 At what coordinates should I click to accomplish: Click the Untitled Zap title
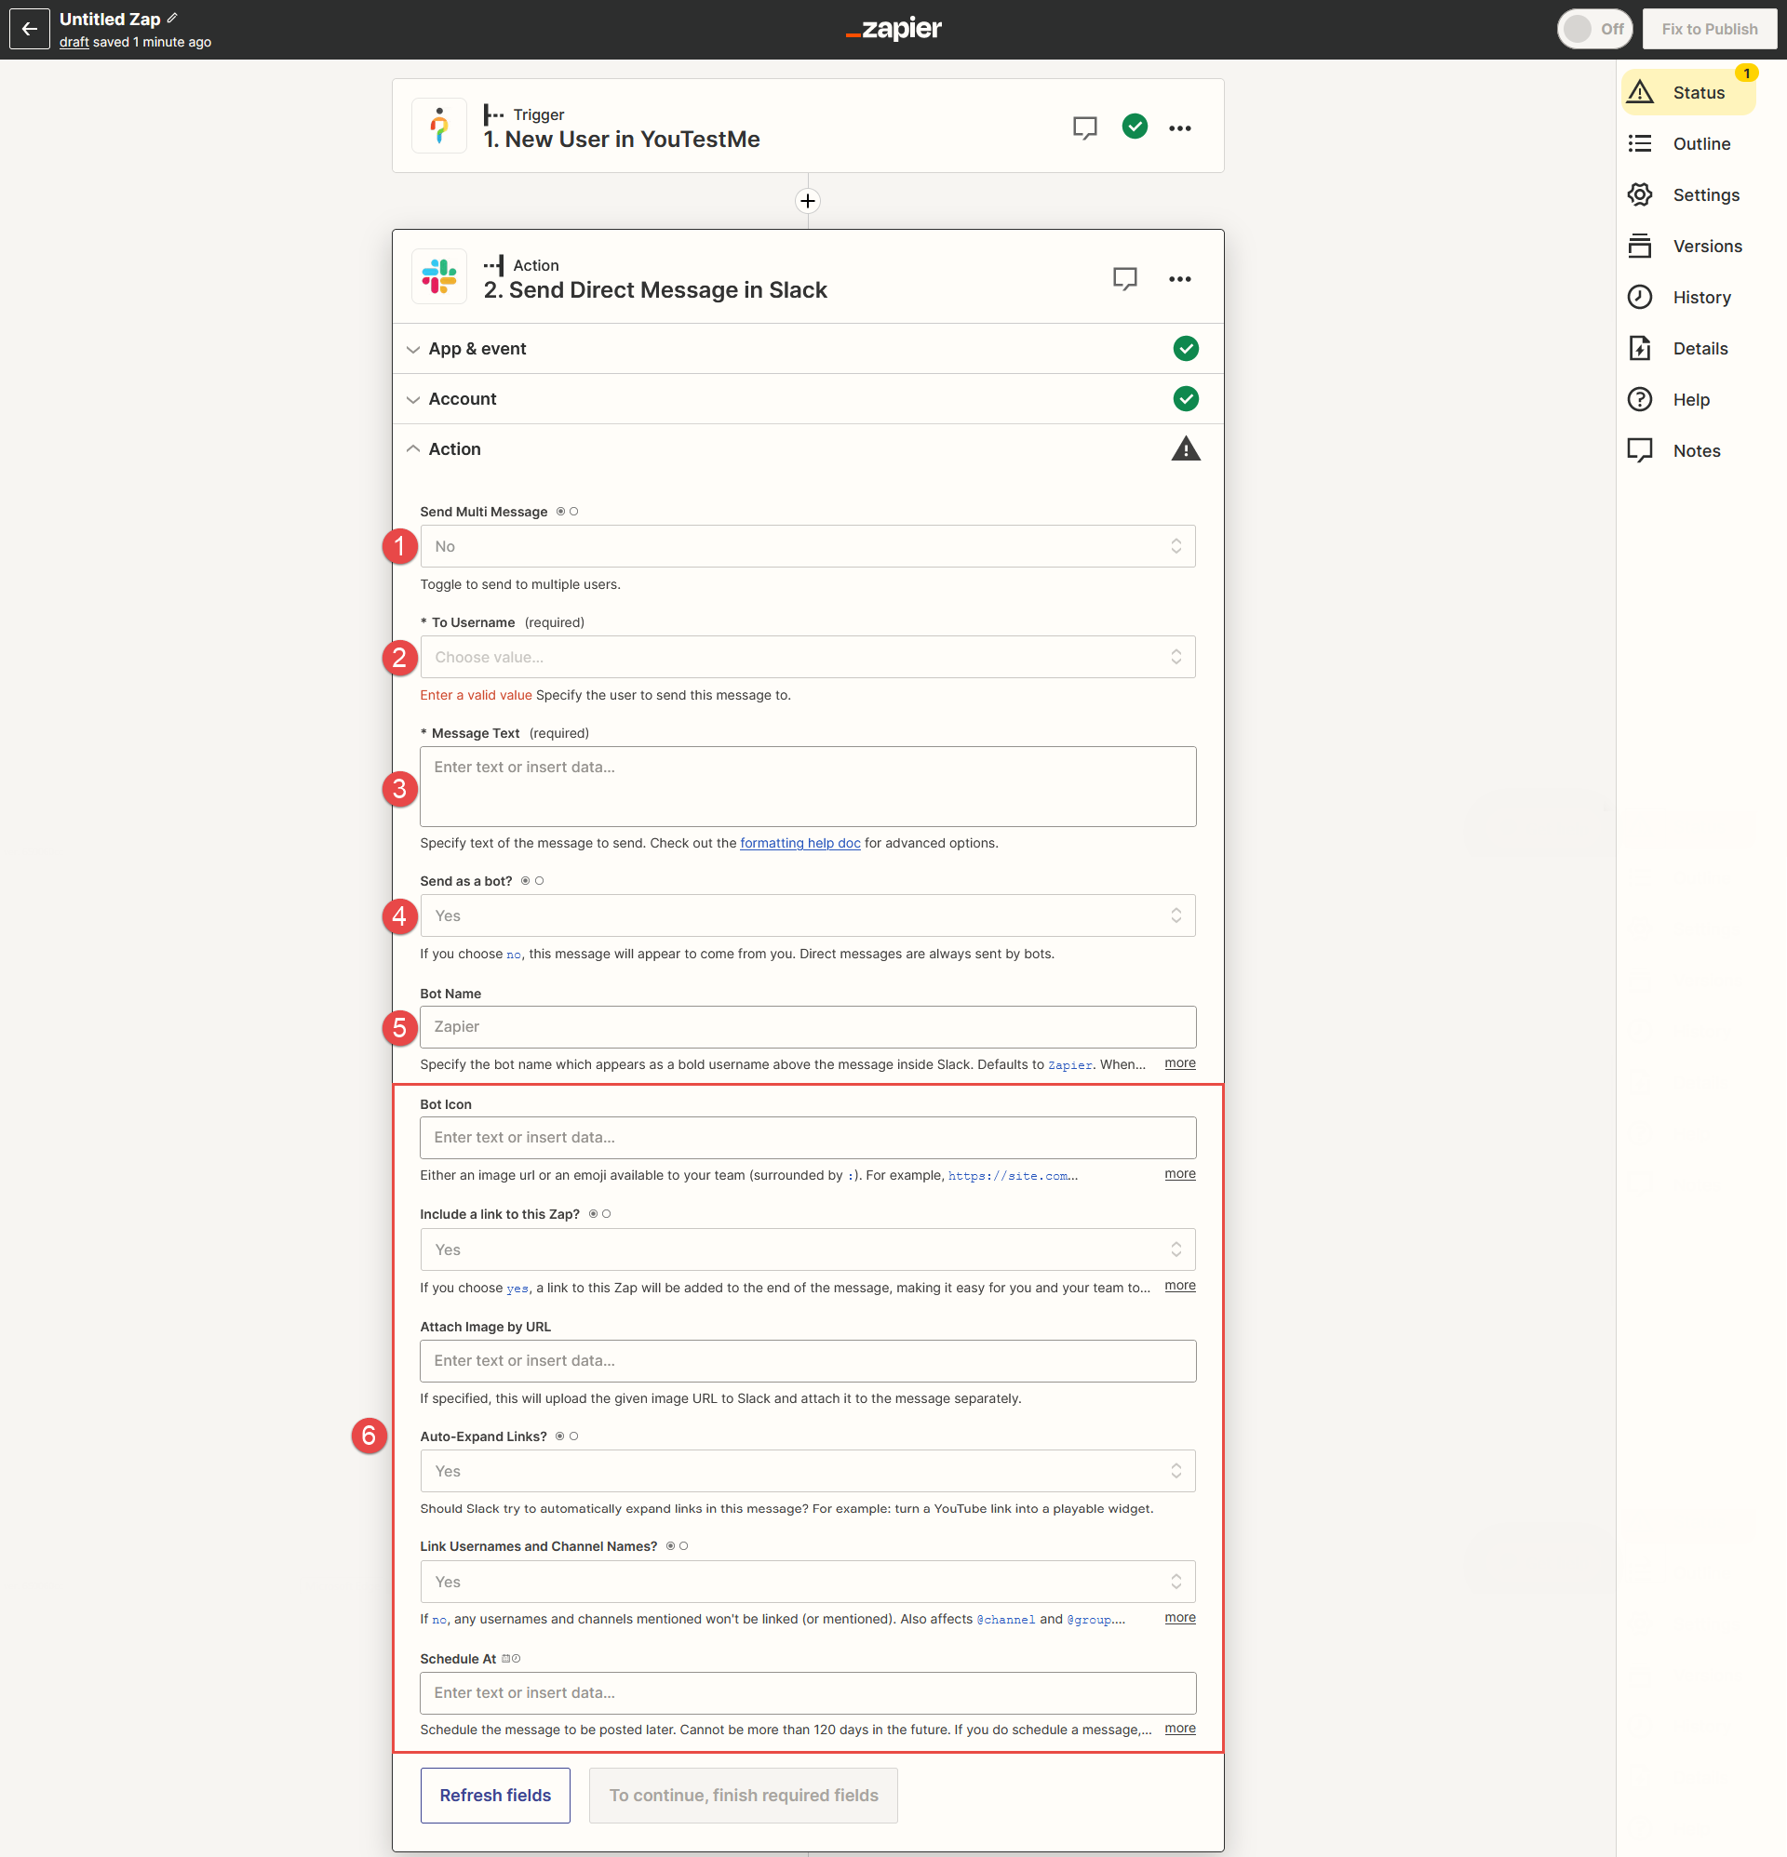pyautogui.click(x=110, y=19)
